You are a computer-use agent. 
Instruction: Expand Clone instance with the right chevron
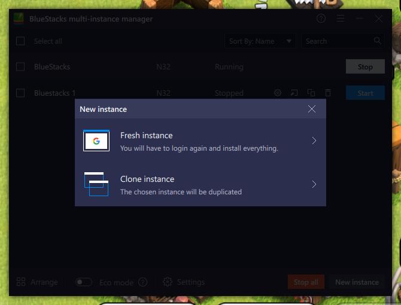(x=314, y=184)
